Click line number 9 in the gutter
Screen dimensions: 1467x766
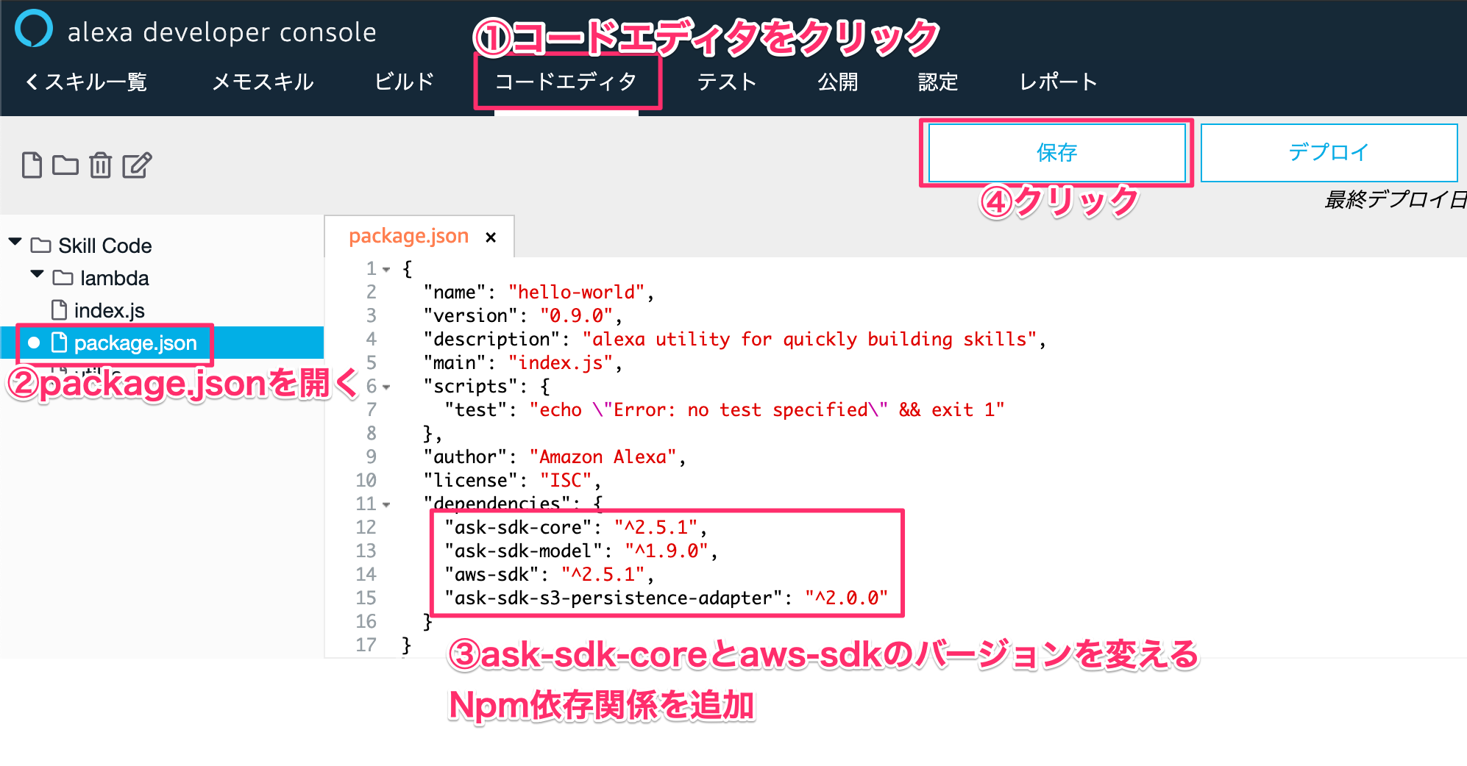point(371,457)
